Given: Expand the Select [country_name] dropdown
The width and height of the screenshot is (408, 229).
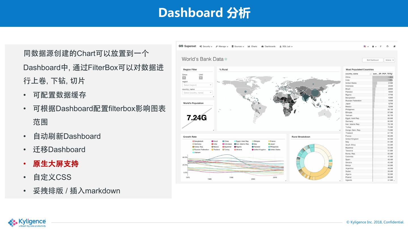Looking at the screenshot, I should (197, 93).
